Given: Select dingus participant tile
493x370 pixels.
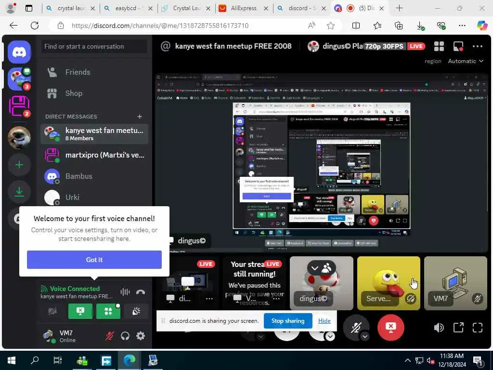Looking at the screenshot, I should (321, 283).
